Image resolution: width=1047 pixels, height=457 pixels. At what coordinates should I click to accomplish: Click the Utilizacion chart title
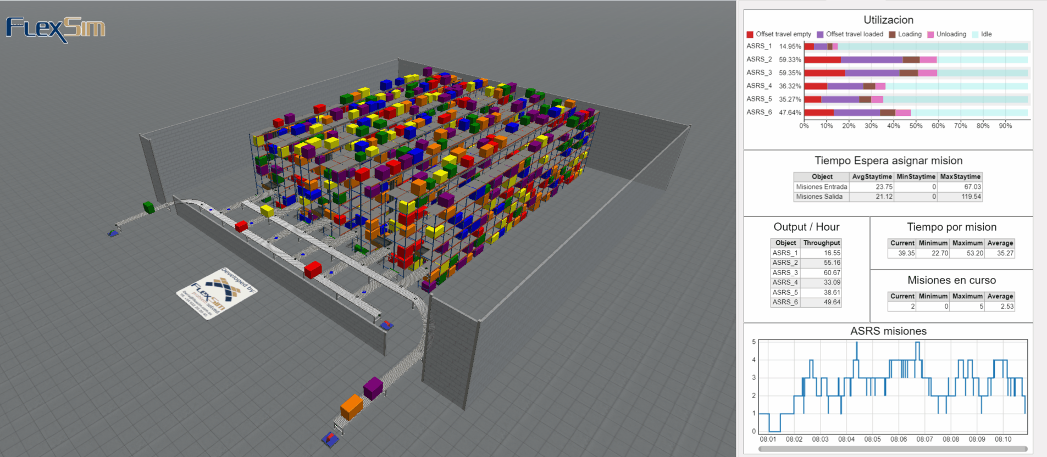888,20
